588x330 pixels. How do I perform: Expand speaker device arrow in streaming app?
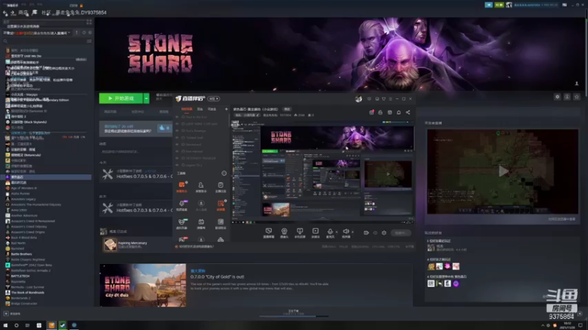352,232
